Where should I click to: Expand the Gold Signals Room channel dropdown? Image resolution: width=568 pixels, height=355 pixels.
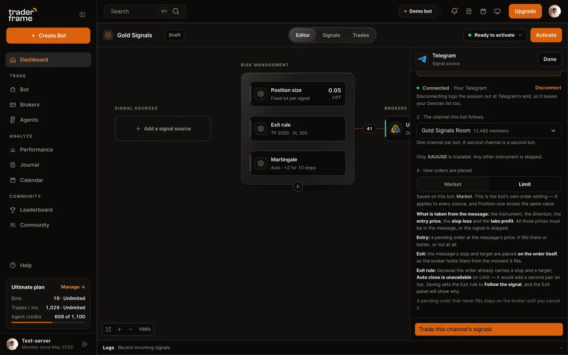[x=489, y=131]
